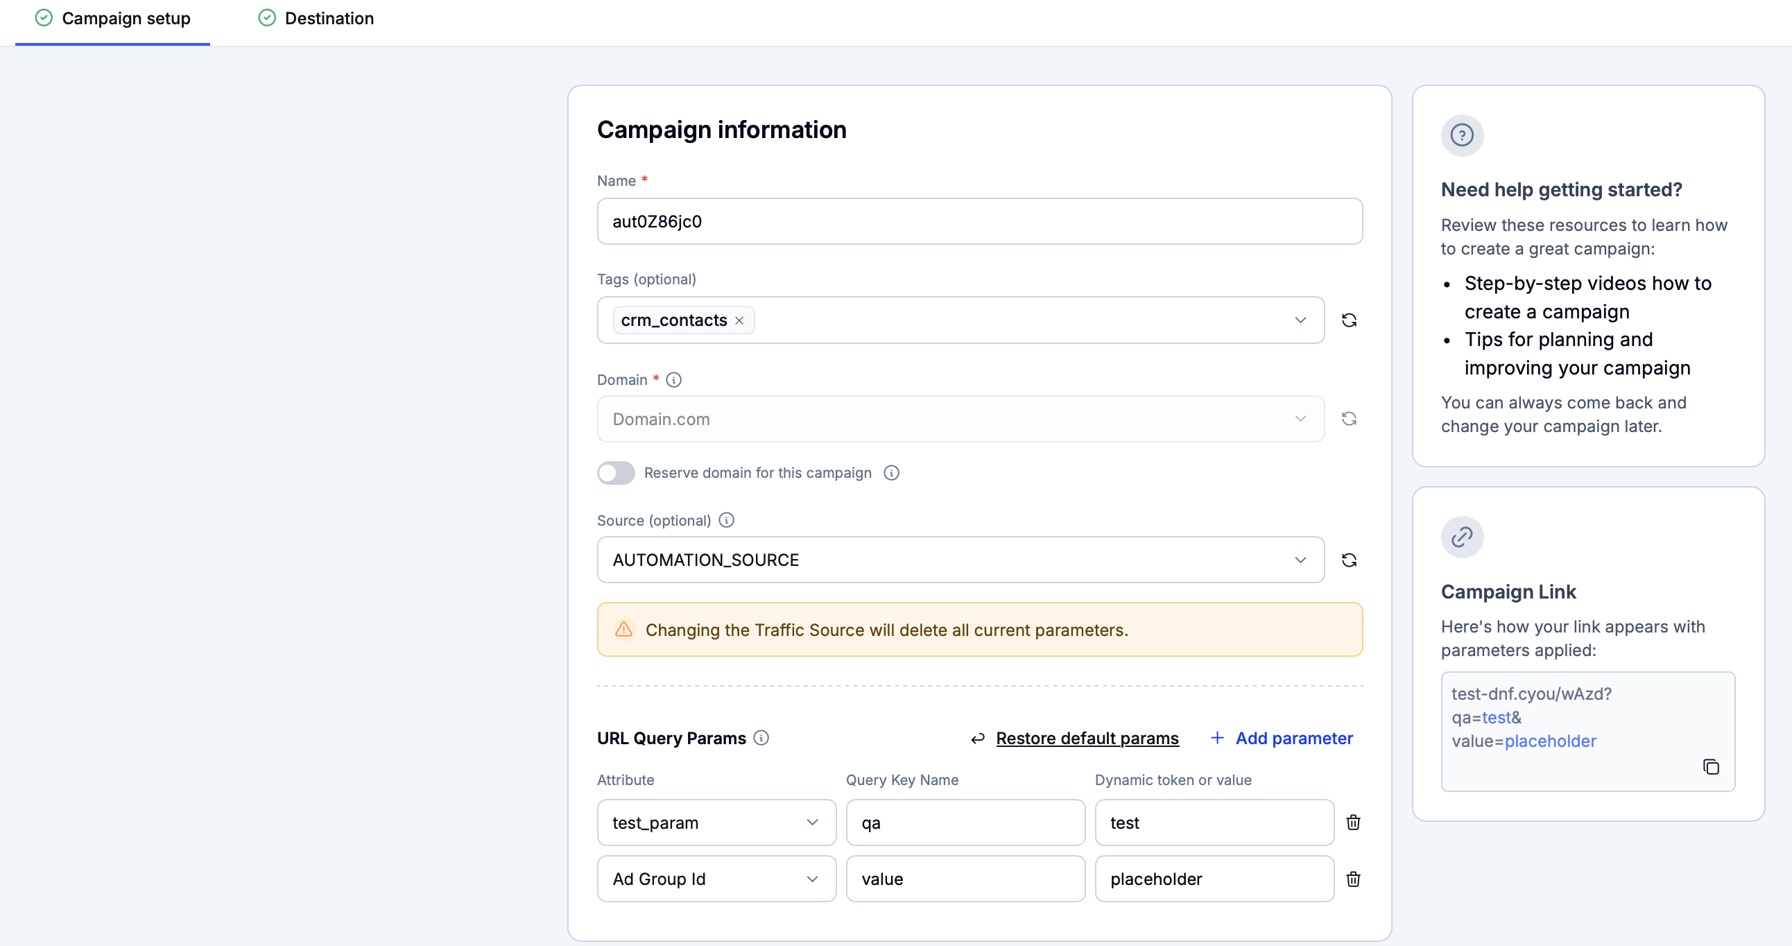Edit the 'value' query key name field

coord(965,879)
